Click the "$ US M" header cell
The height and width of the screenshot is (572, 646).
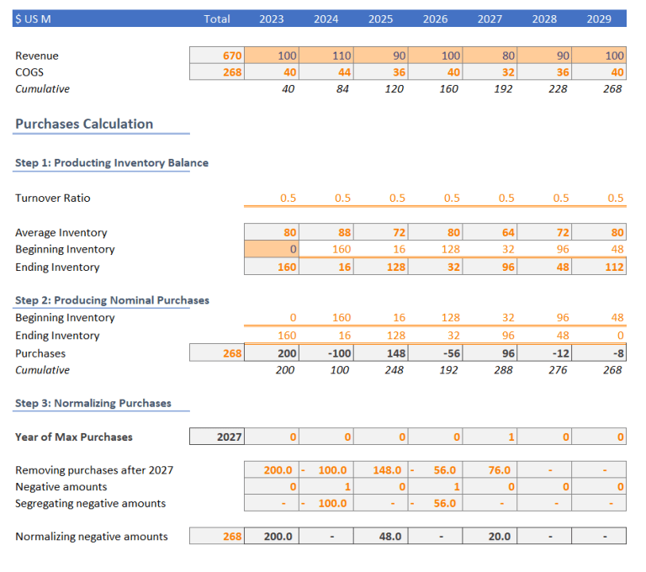[34, 19]
